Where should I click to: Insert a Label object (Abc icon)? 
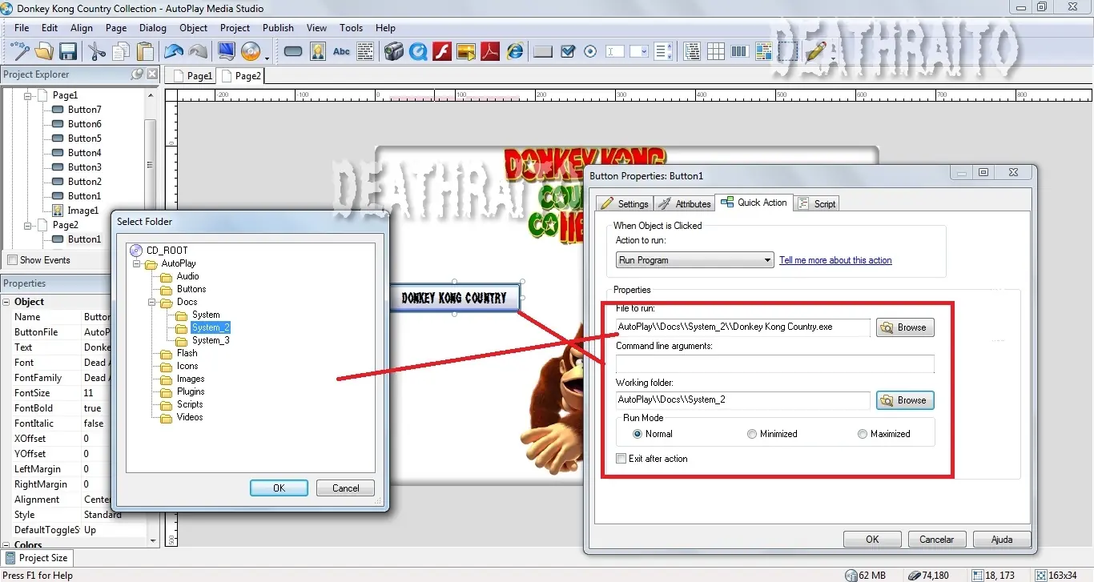[342, 52]
